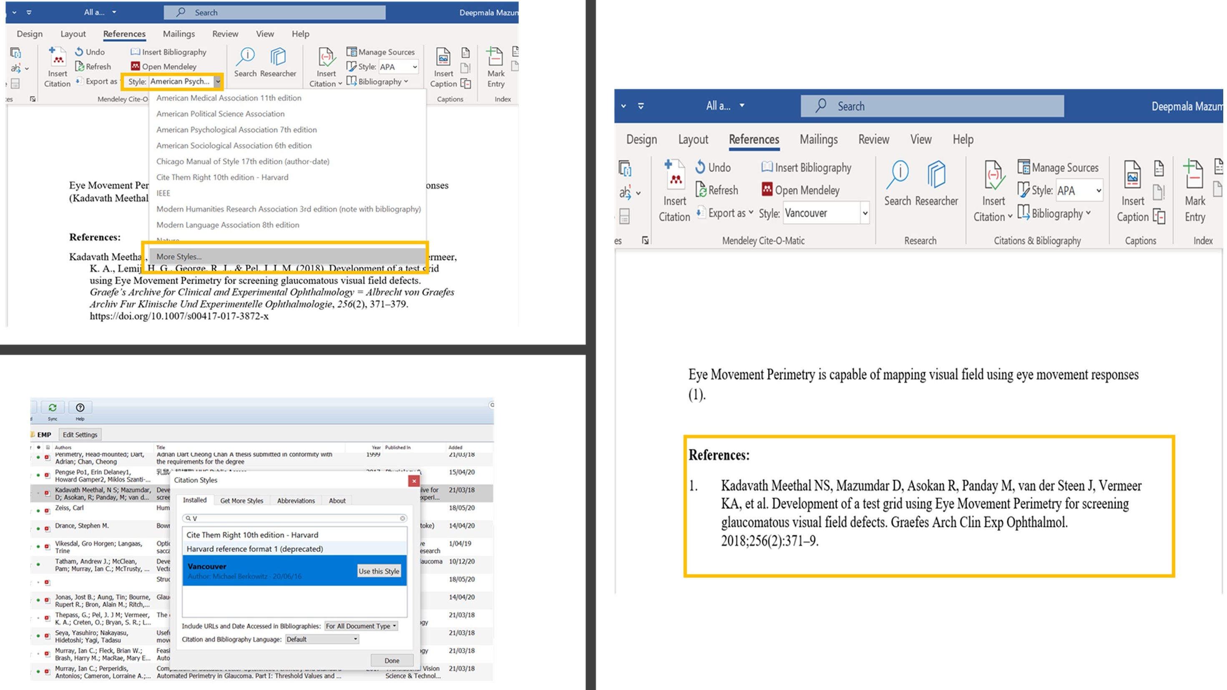Click Researcher icon in Word window with open style list
The width and height of the screenshot is (1227, 690).
278,56
